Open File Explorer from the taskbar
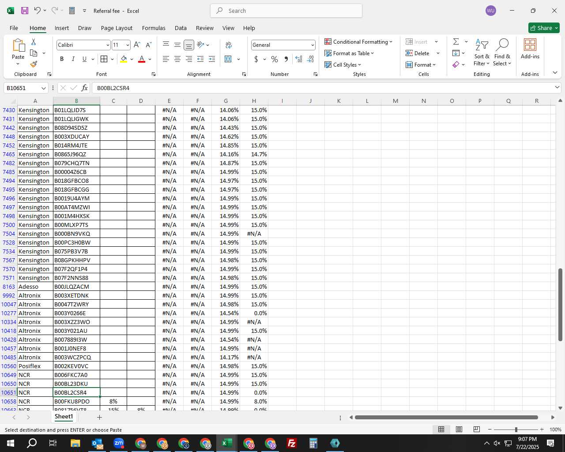Screen dimensions: 565x452 pos(75,443)
